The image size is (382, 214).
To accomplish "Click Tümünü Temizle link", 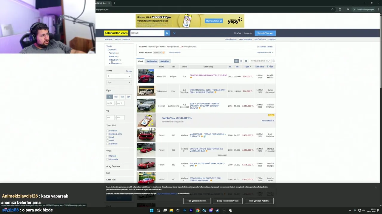I will [x=174, y=53].
